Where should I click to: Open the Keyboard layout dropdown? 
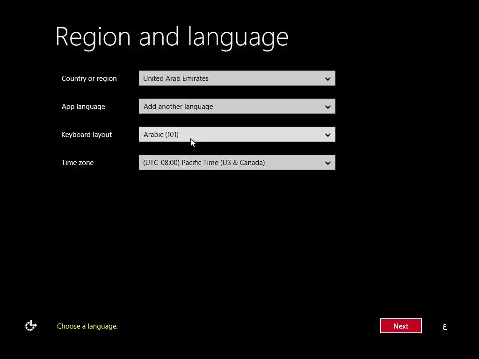tap(237, 134)
